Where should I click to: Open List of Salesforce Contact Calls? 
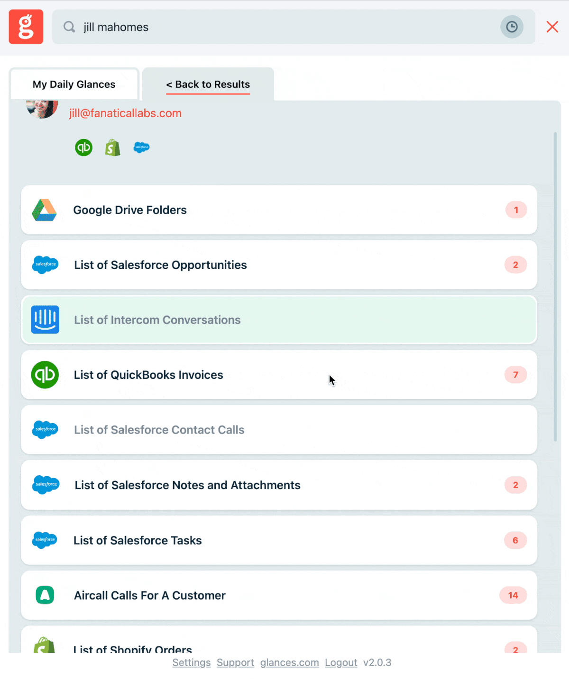[279, 430]
